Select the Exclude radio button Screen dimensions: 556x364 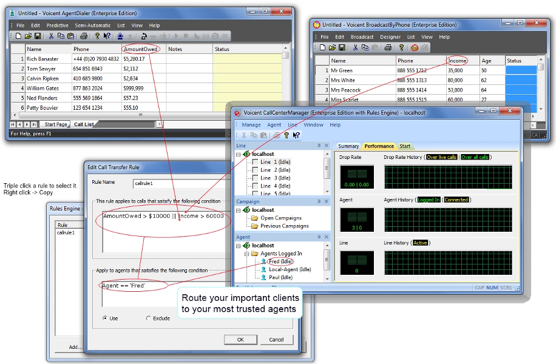(x=149, y=318)
